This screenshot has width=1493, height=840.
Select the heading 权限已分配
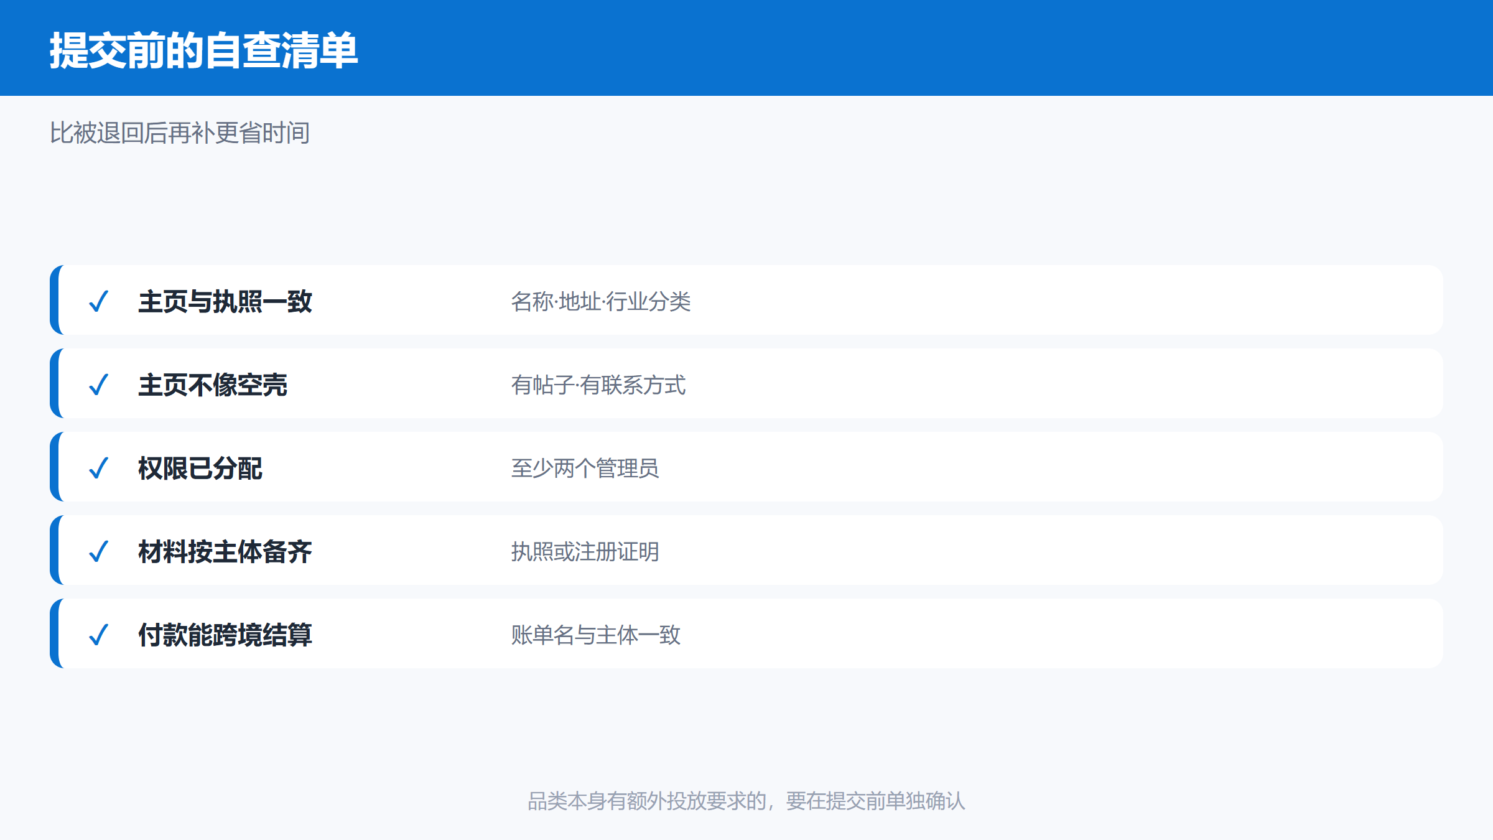[x=200, y=468]
